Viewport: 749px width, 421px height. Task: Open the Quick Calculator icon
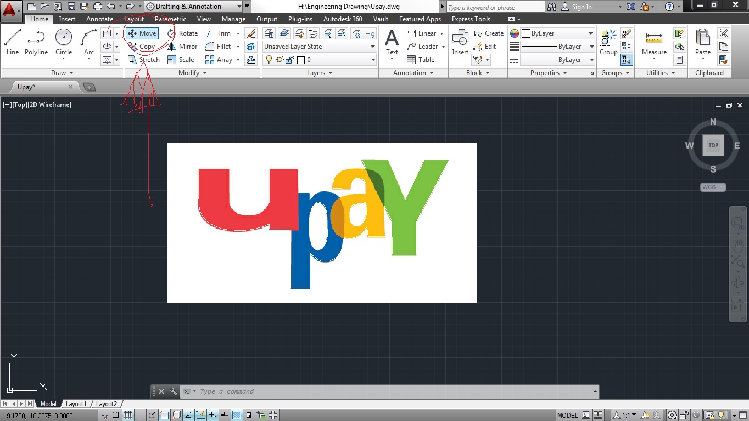pyautogui.click(x=680, y=60)
